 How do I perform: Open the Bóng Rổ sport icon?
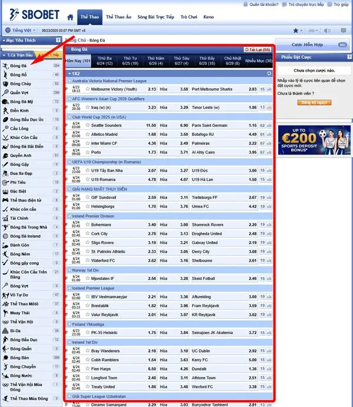click(x=5, y=75)
